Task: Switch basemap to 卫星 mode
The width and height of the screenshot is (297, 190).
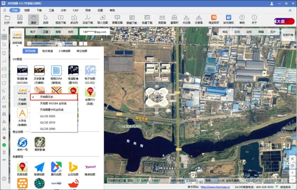Action: pos(45,32)
